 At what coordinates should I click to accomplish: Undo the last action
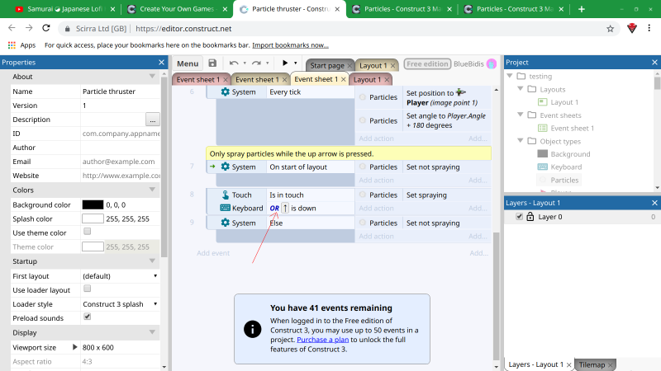[x=234, y=63]
